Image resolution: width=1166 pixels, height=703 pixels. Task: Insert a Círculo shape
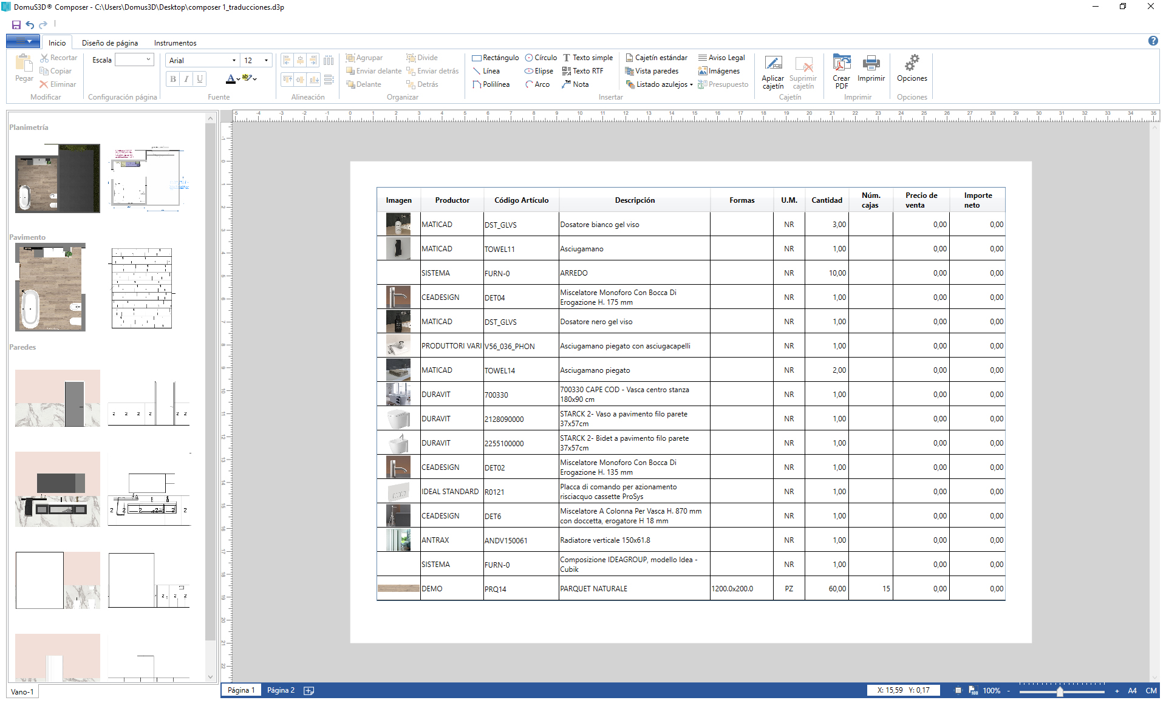(x=541, y=58)
